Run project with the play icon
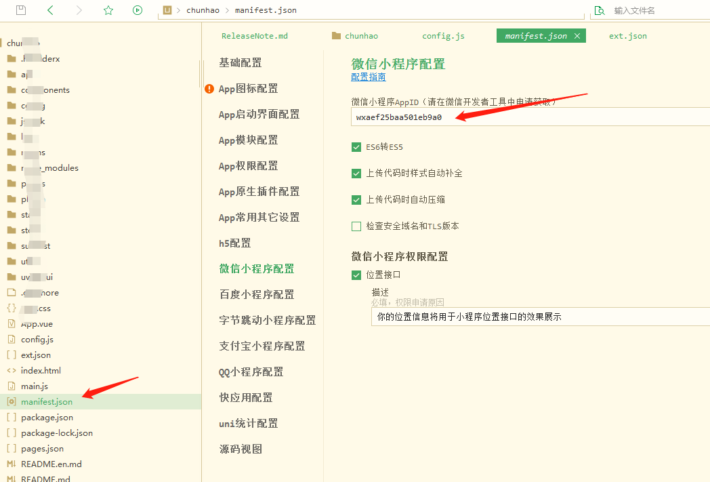 (138, 10)
